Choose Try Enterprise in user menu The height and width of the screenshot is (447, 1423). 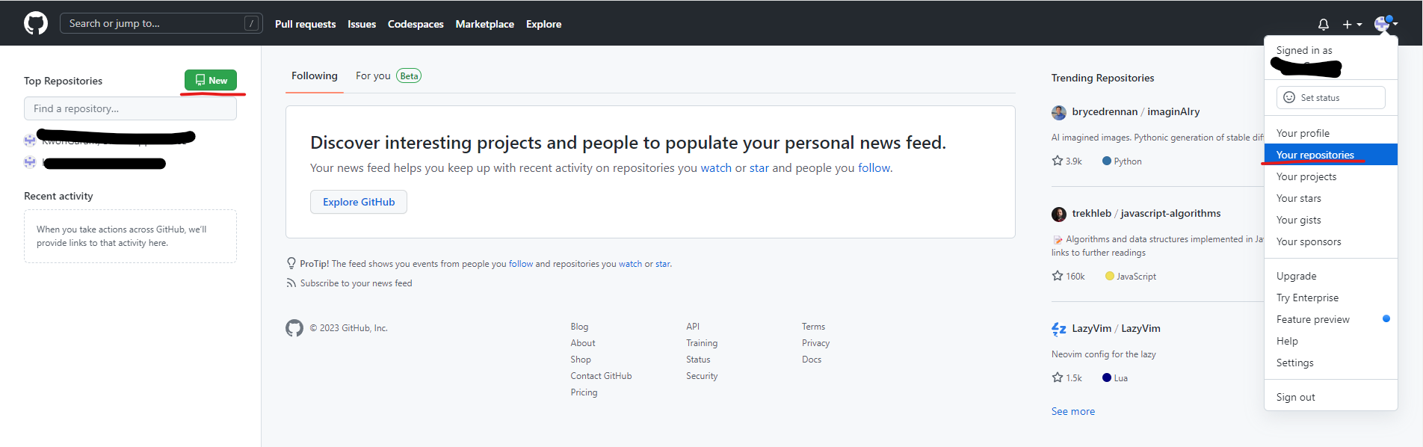(1331, 298)
